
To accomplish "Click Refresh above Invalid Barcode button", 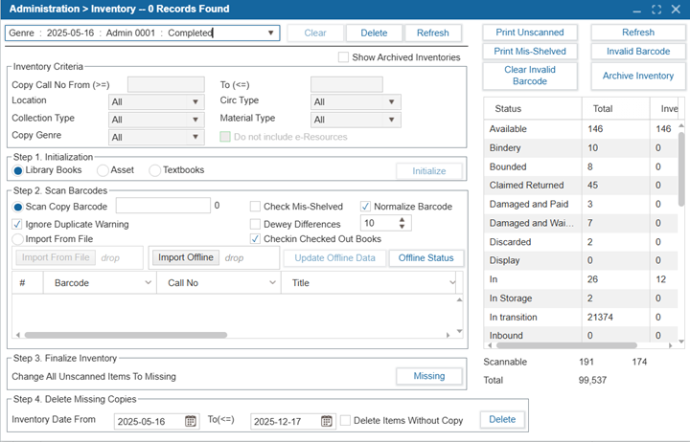I will tap(638, 33).
